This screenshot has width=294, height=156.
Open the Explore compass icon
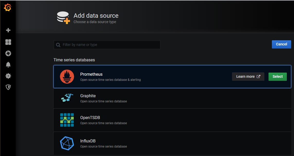(x=8, y=53)
